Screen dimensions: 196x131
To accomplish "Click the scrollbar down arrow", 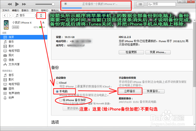I will coord(194,124).
